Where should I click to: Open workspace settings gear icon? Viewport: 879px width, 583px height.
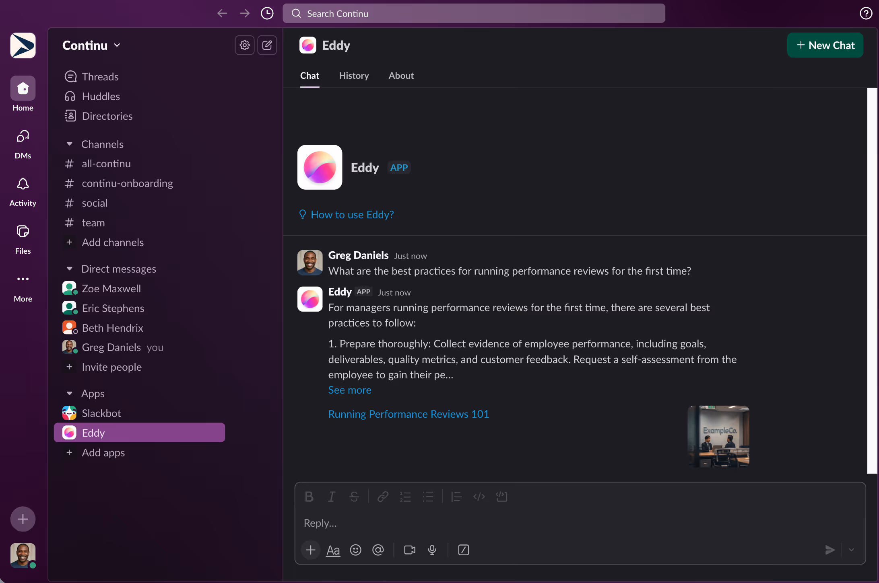click(244, 45)
